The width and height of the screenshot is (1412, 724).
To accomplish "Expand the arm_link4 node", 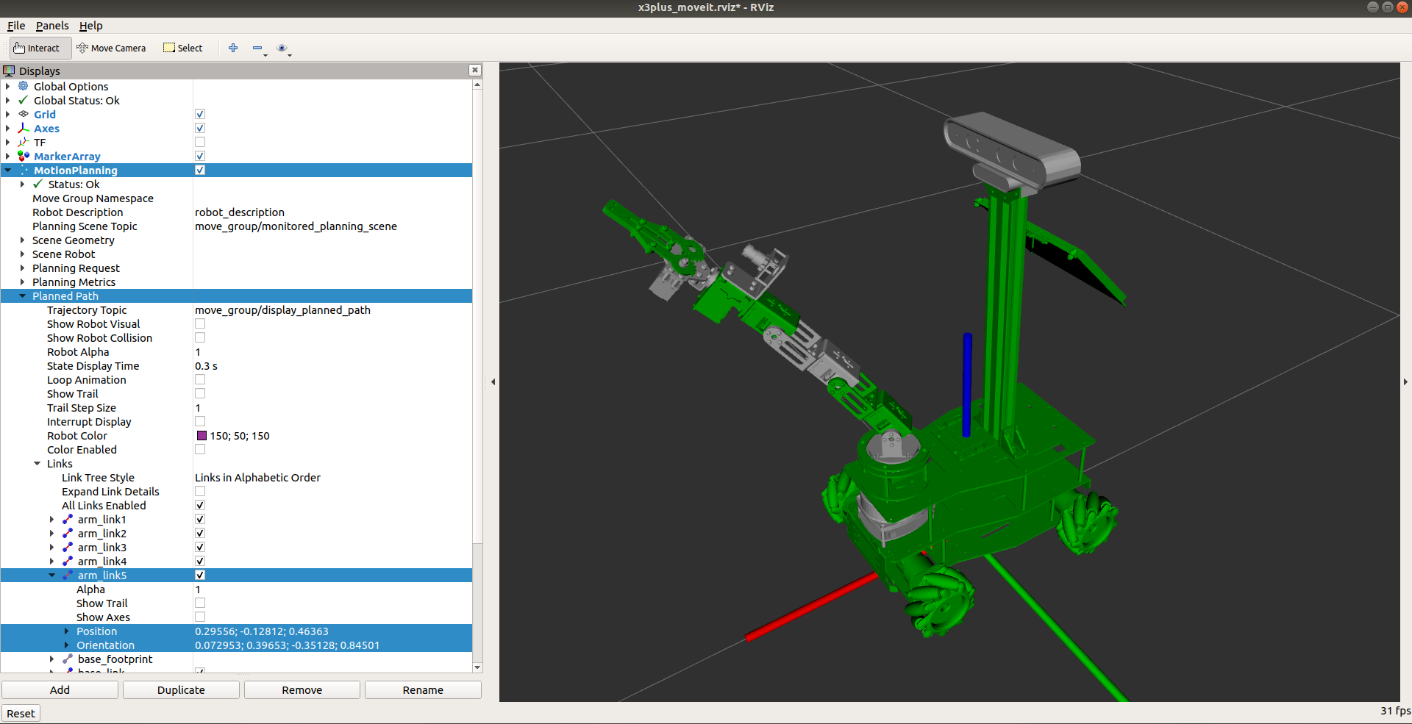I will (x=52, y=561).
